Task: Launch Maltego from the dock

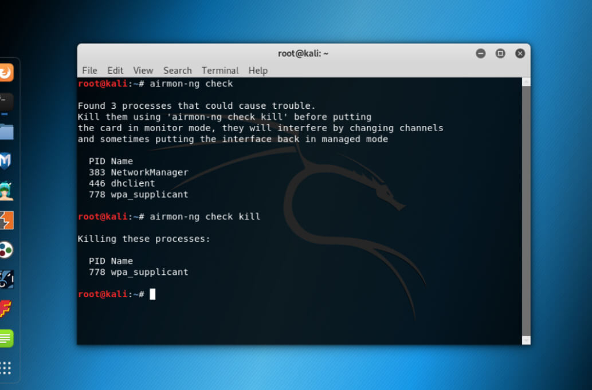Action: coord(6,279)
